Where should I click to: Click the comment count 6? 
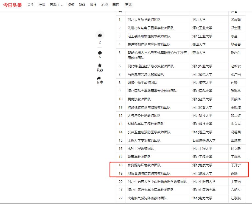click(100, 57)
